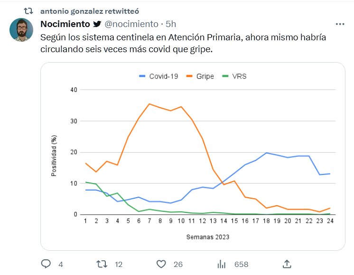Open the positivity chart image
This screenshot has width=354, height=275.
192,156
